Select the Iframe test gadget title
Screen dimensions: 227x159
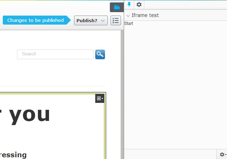click(145, 15)
